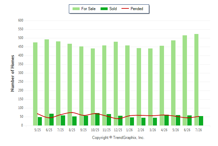This screenshot has height=146, width=218.
Task: Click the Number of Homes axis title
Action: [x=12, y=73]
